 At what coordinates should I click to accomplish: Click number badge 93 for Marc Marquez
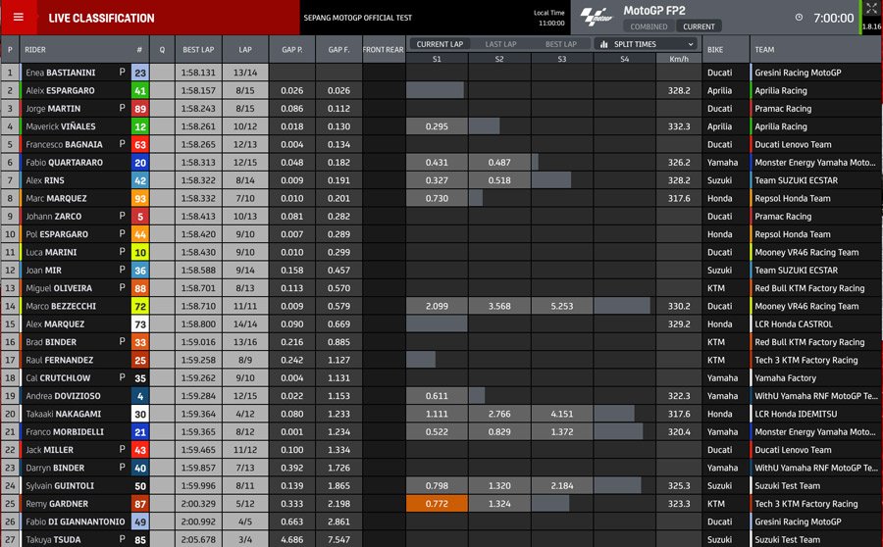140,198
